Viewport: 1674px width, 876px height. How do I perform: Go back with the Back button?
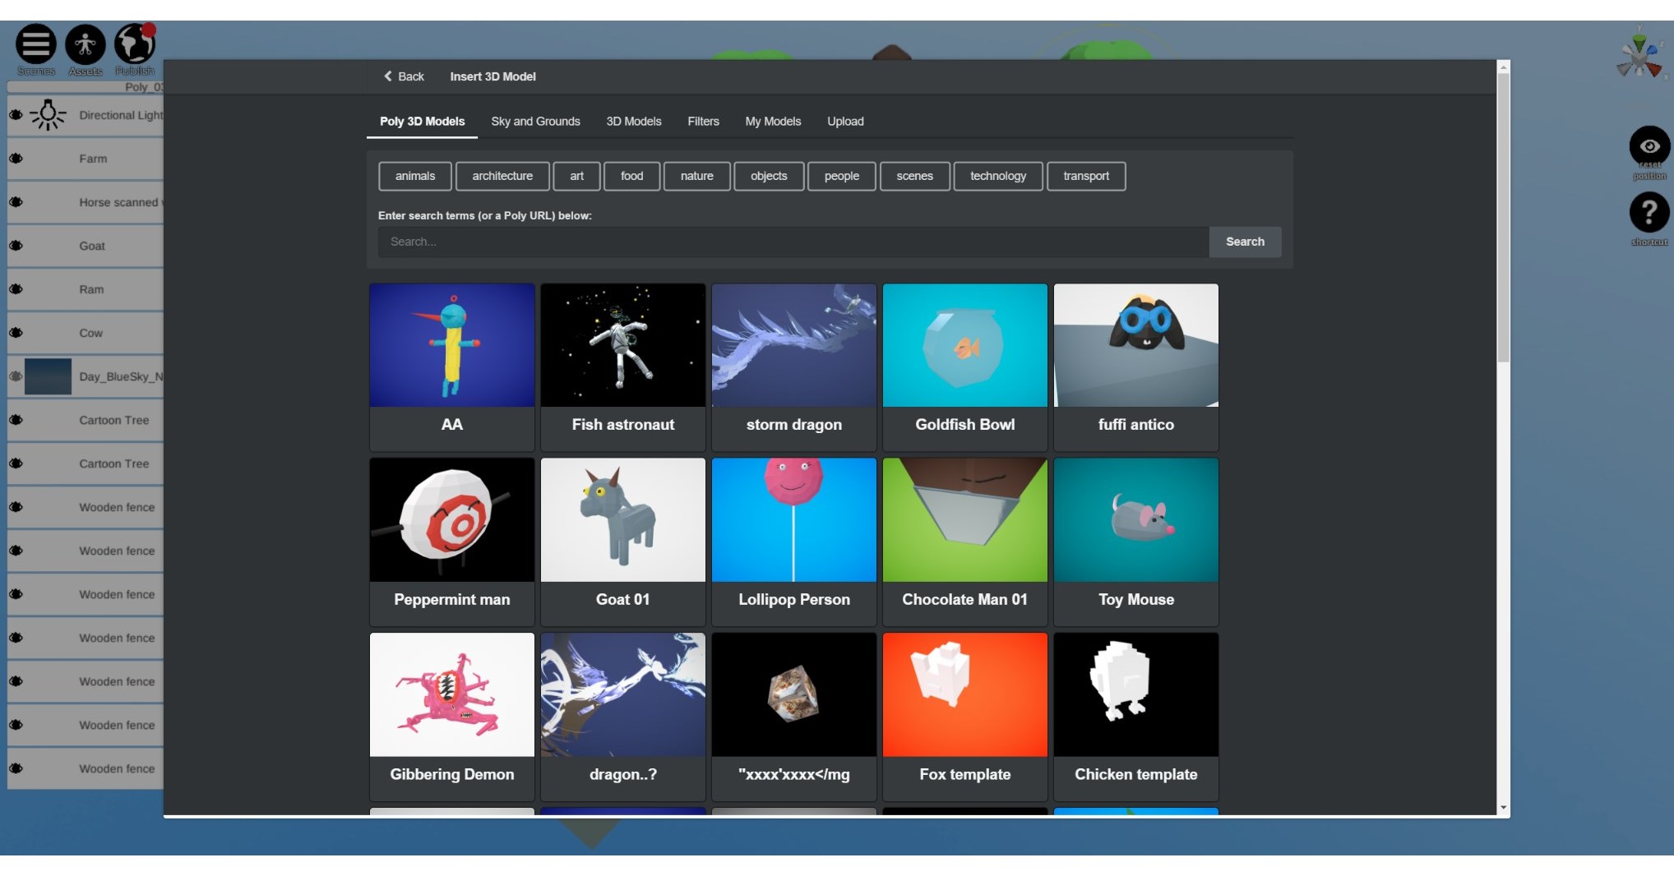pos(403,76)
